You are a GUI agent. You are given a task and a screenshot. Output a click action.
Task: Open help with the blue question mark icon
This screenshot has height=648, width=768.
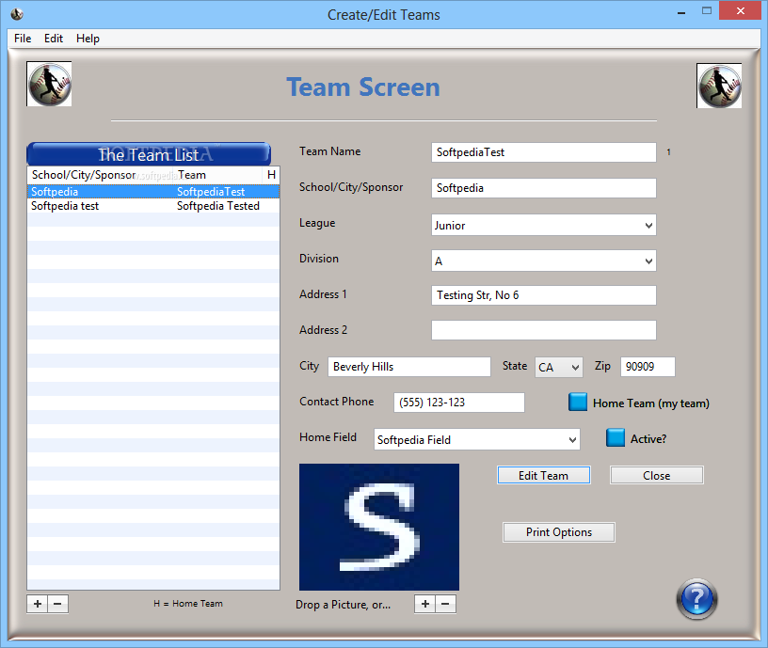coord(697,598)
